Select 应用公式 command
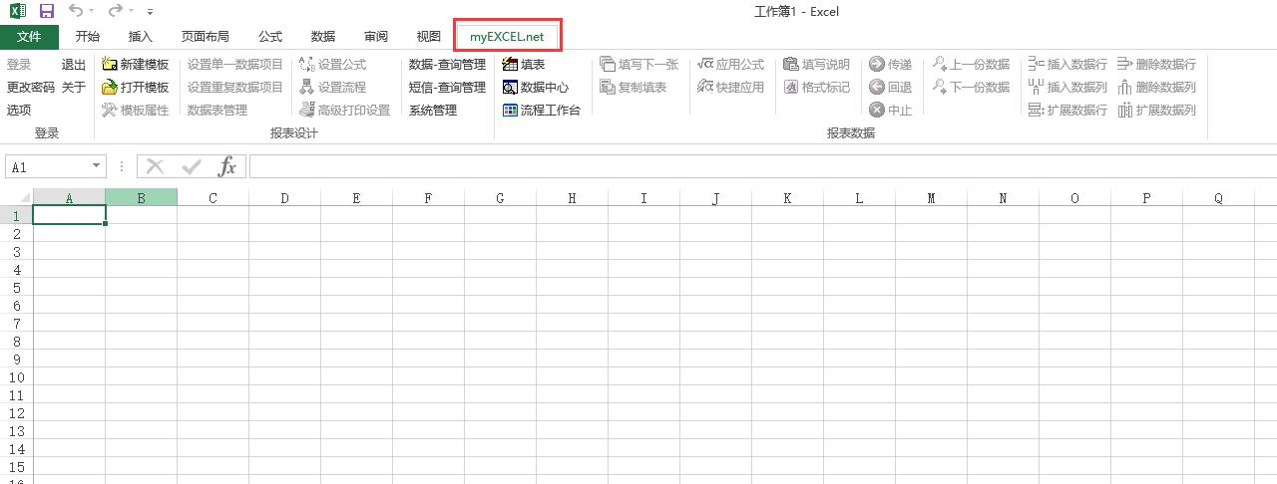Screen dimensions: 1277x484 pos(731,65)
